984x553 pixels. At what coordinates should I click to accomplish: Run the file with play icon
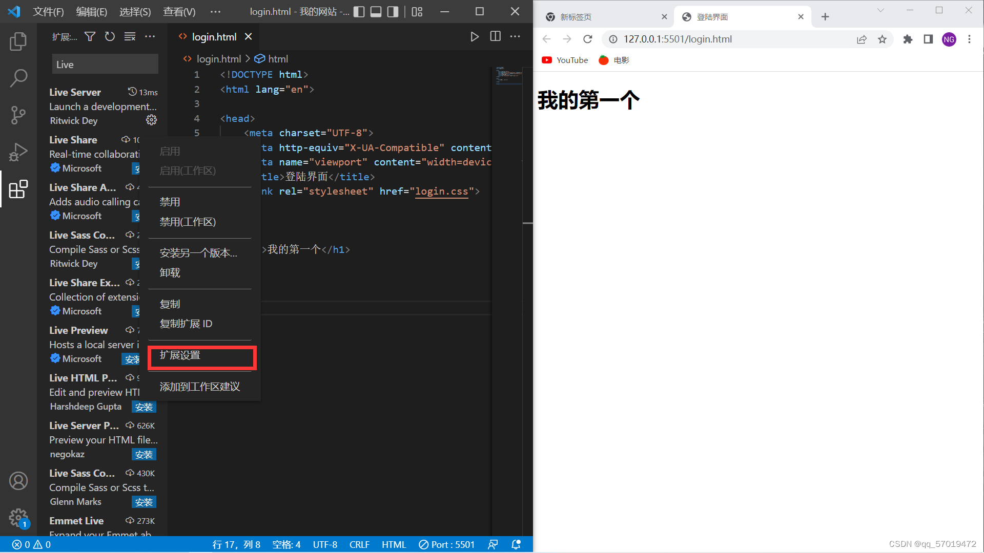tap(475, 36)
